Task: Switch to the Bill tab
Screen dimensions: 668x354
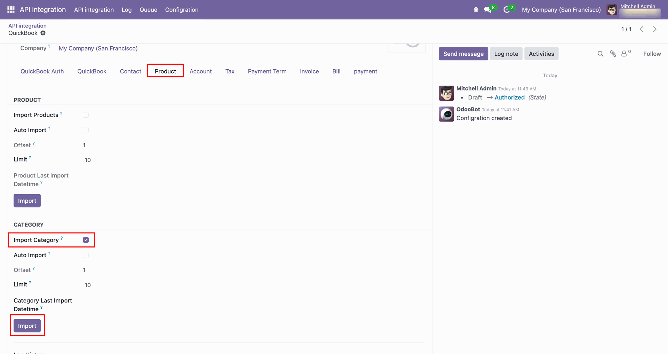Action: 336,71
